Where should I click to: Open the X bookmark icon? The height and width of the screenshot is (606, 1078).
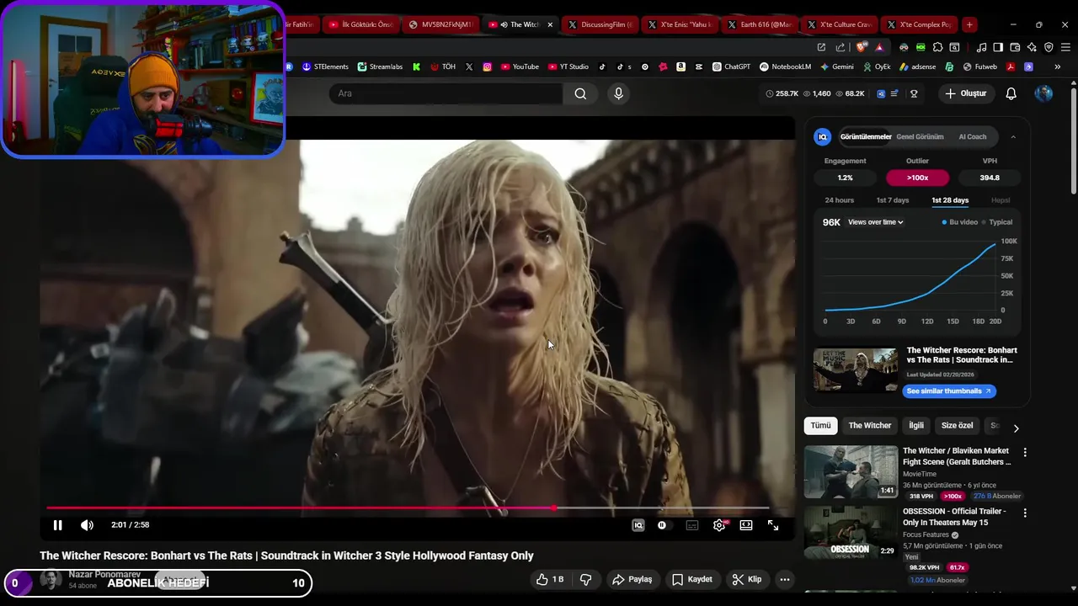[469, 66]
